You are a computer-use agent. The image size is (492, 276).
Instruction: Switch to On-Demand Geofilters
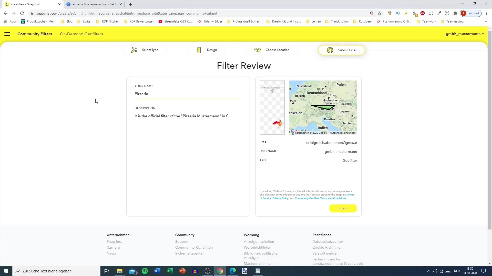(81, 34)
